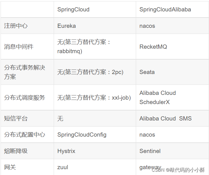Click the SpringCloudConfig cell

coord(82,135)
